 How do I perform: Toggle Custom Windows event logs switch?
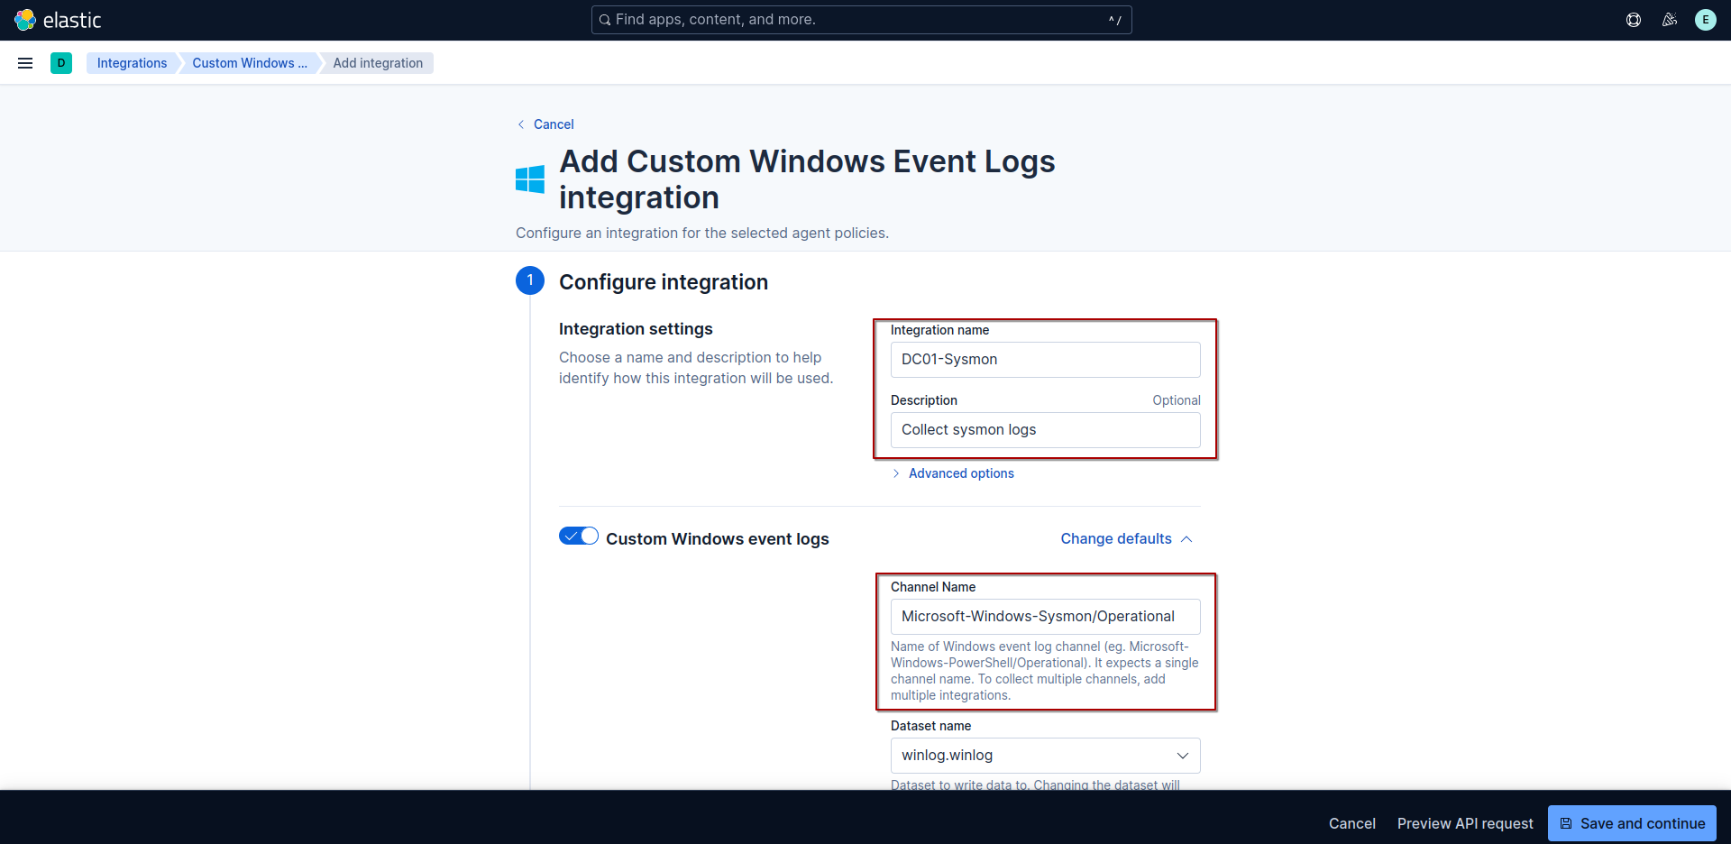579,537
